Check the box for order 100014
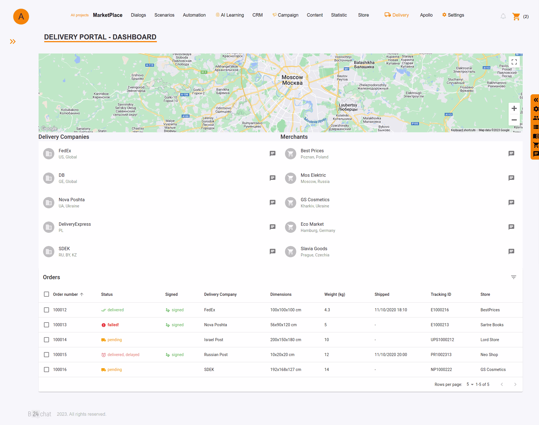 [46, 340]
